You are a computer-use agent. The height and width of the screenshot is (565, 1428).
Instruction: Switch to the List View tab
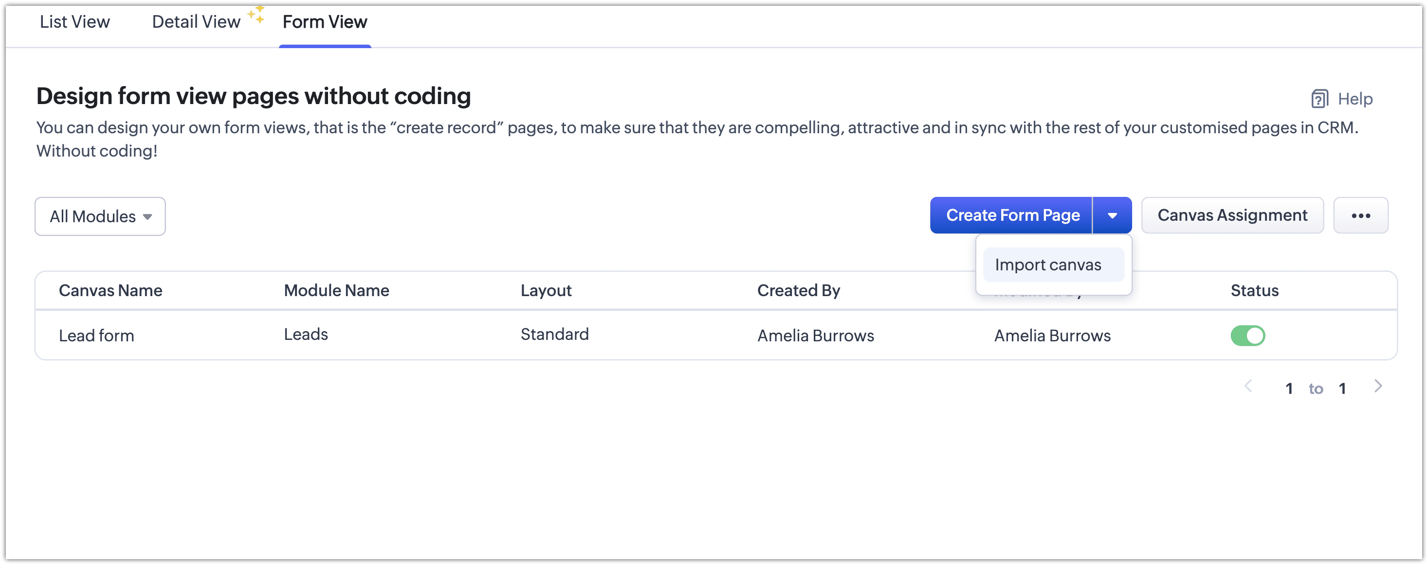pyautogui.click(x=75, y=22)
